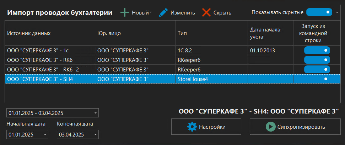This screenshot has height=145, width=345.
Task: Click the red X Hide icon
Action: (x=206, y=13)
